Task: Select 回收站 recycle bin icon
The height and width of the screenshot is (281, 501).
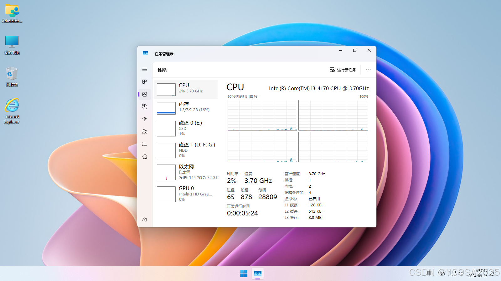Action: 12,77
